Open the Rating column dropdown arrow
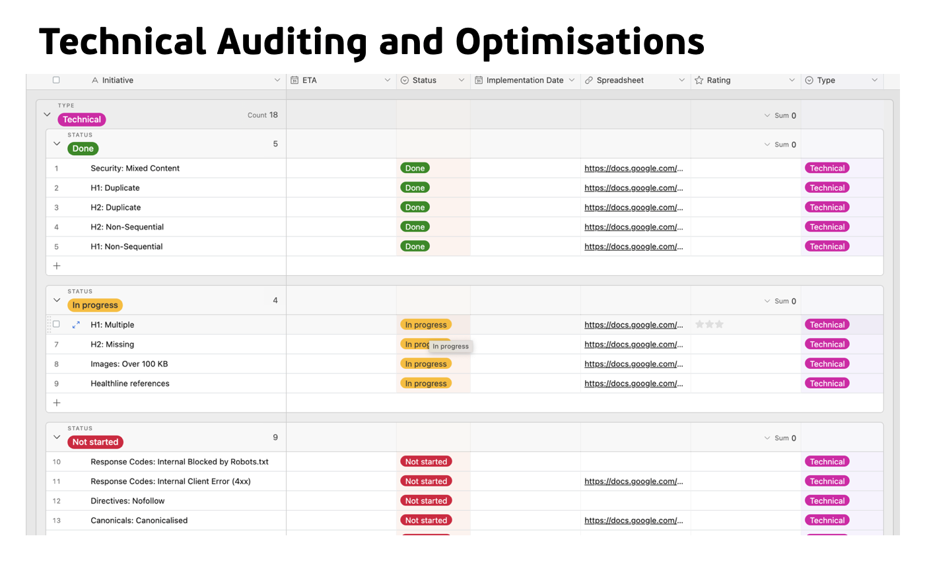 (792, 81)
